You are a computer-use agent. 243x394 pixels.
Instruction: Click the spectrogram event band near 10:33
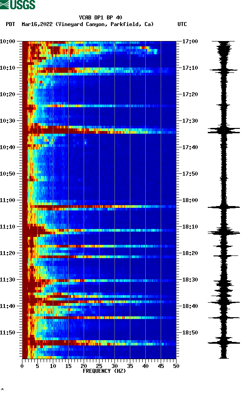(99, 130)
